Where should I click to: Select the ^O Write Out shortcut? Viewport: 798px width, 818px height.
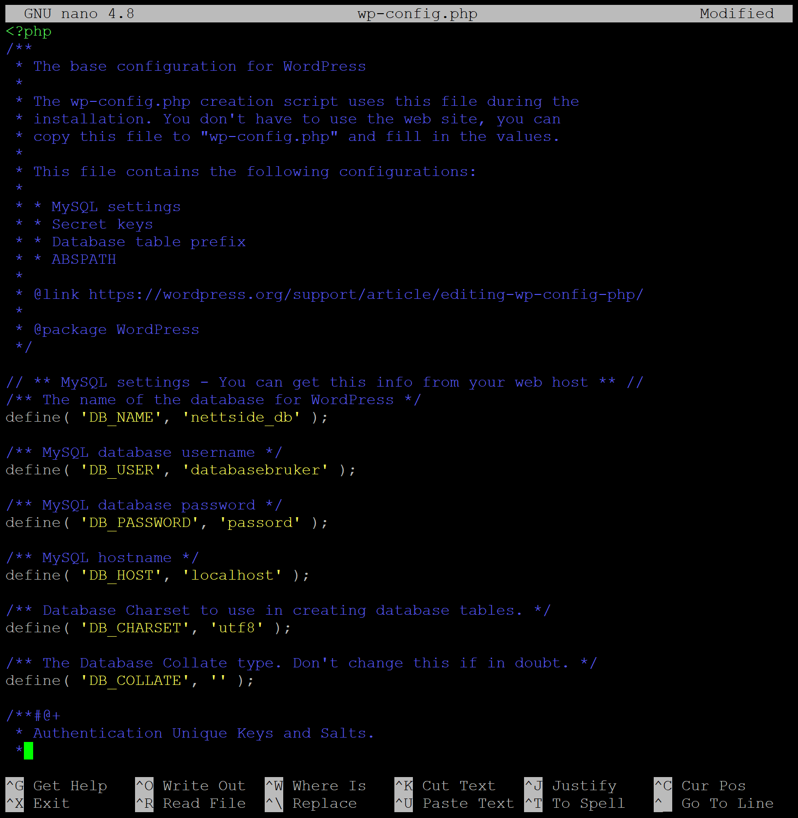pos(190,785)
